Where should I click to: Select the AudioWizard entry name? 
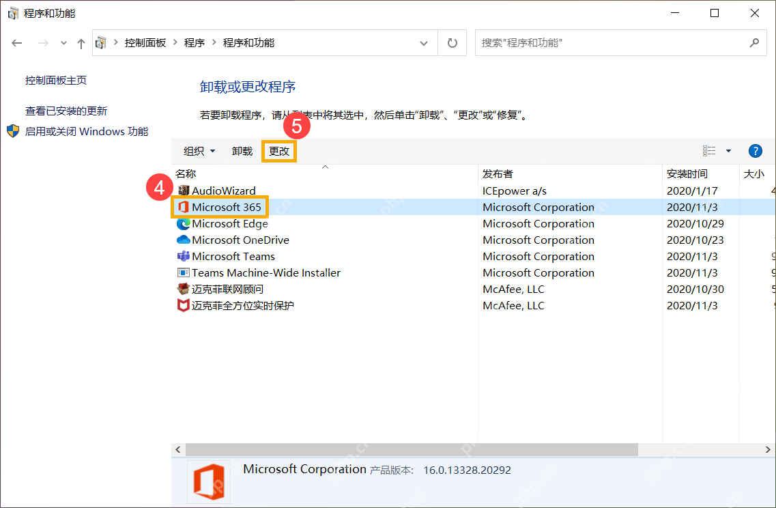pyautogui.click(x=224, y=190)
